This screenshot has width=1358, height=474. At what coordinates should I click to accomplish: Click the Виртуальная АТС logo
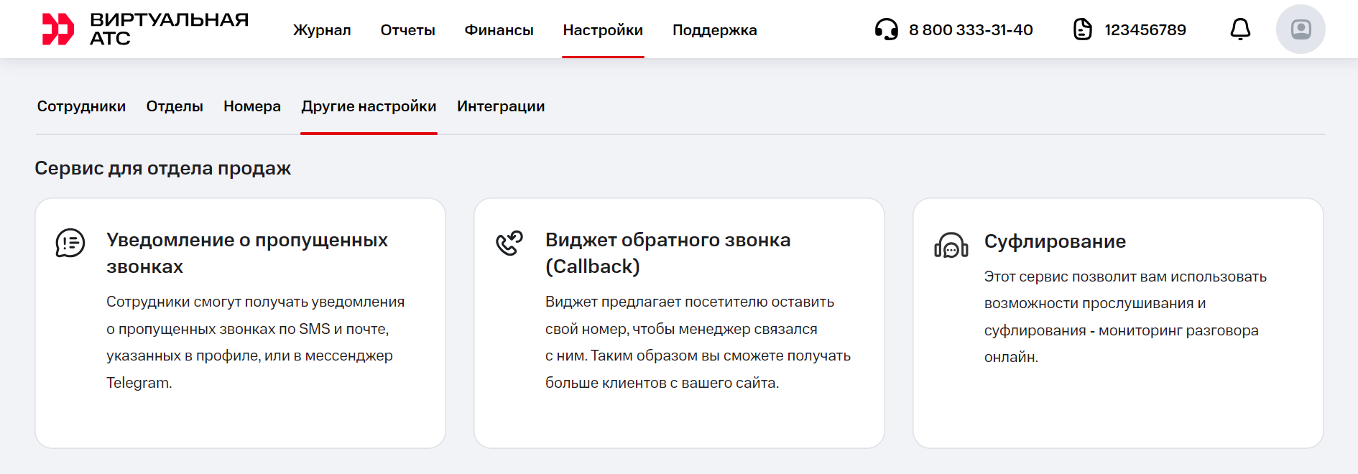[x=145, y=29]
